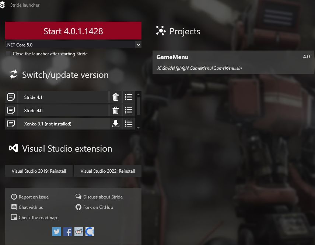
Task: Click the Stride launcher logo icon
Action: (3, 5)
